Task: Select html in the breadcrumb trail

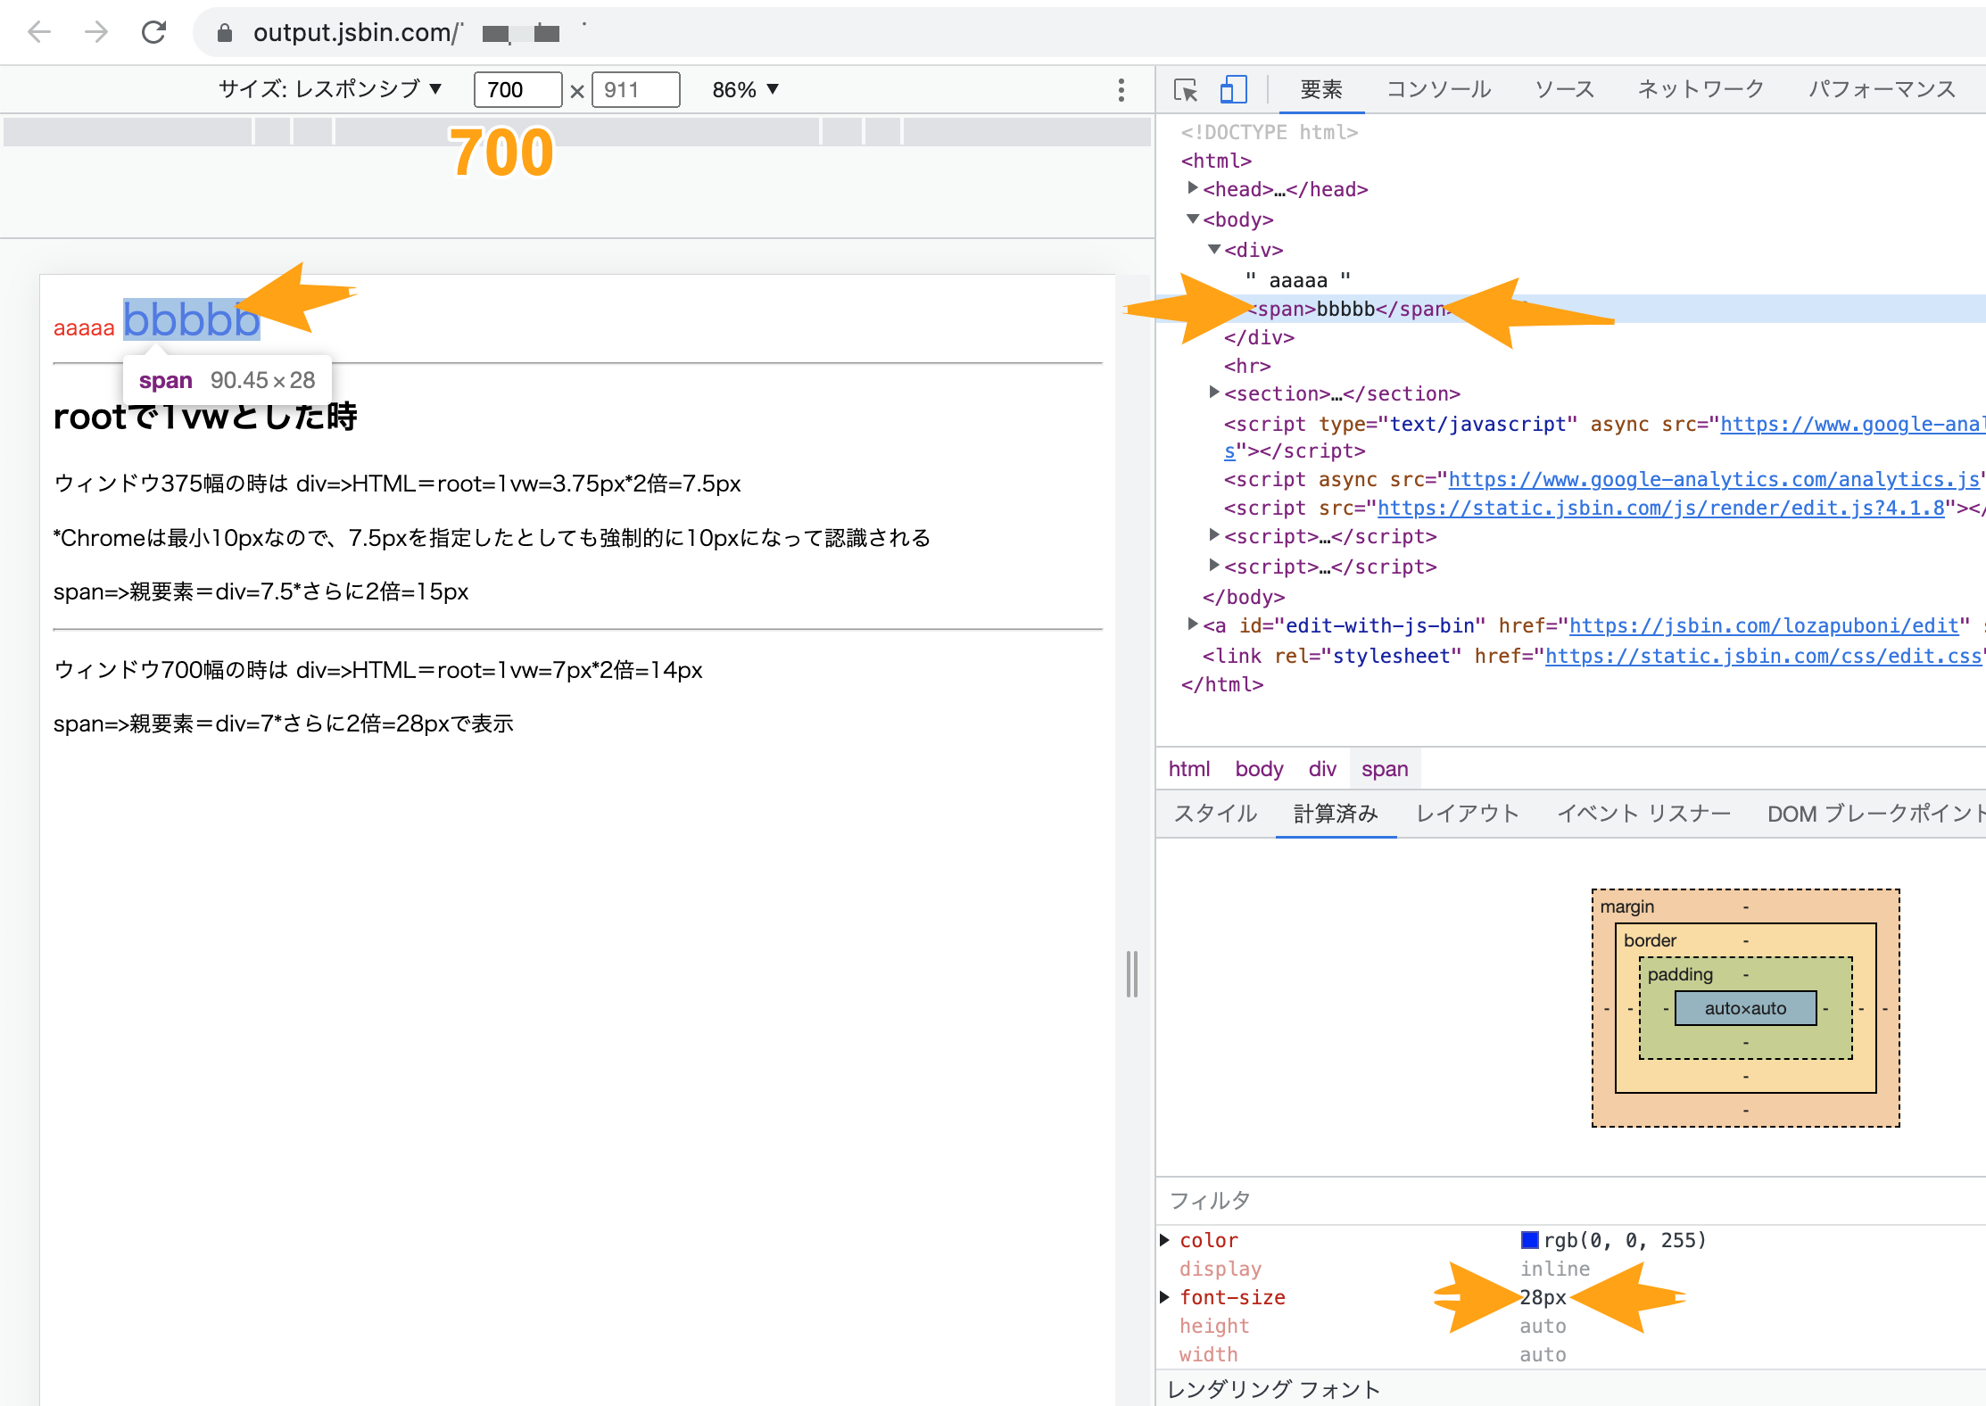Action: [x=1189, y=769]
